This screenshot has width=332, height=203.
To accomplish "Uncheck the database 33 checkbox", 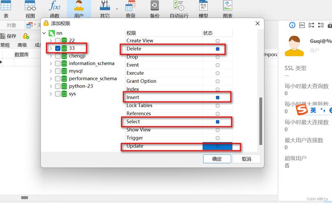I will pyautogui.click(x=58, y=48).
